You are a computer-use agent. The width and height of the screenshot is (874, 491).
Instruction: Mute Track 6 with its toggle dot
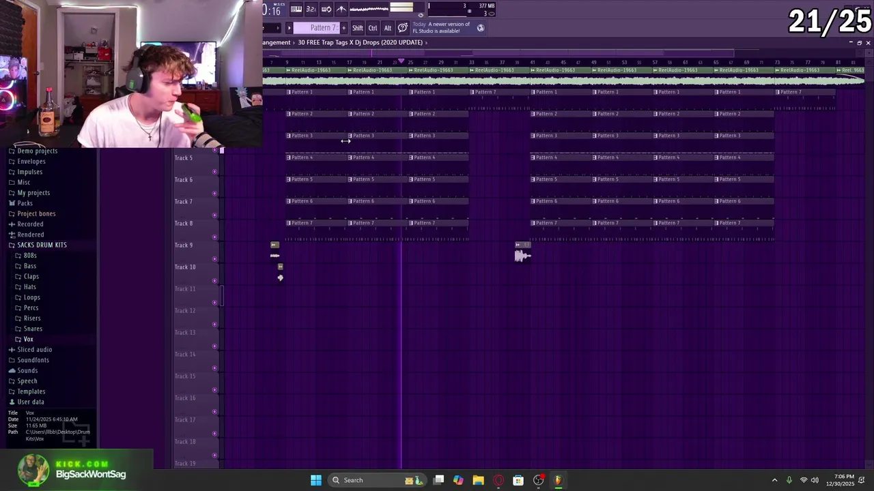(215, 194)
